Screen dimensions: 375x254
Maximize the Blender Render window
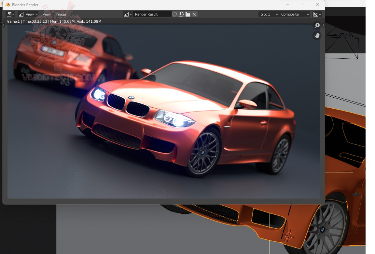click(x=302, y=5)
